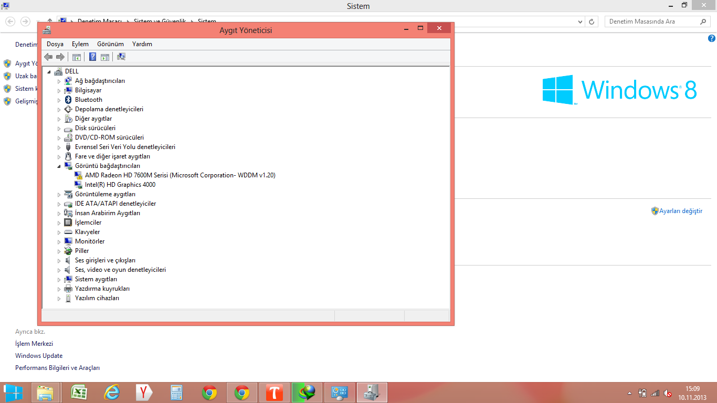This screenshot has width=717, height=403.
Task: Collapse the DELL root node
Action: [49, 71]
